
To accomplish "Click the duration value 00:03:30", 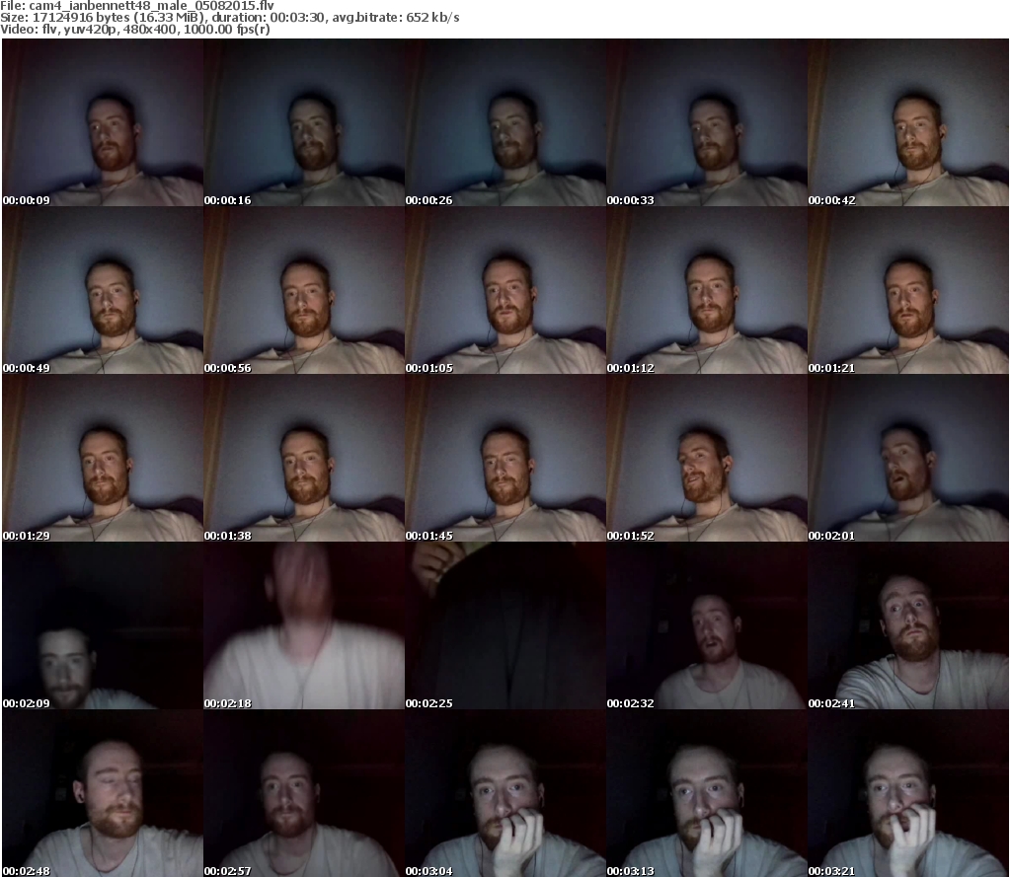I will 297,18.
